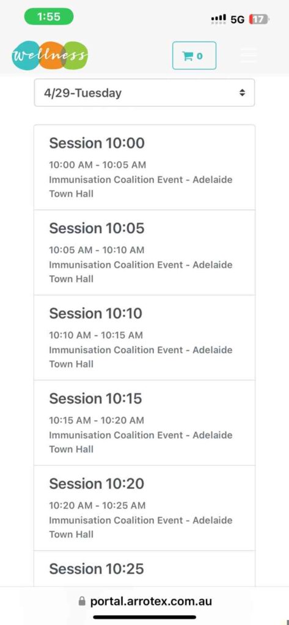289x625 pixels.
Task: Tap the battery level indicator
Action: tap(258, 19)
